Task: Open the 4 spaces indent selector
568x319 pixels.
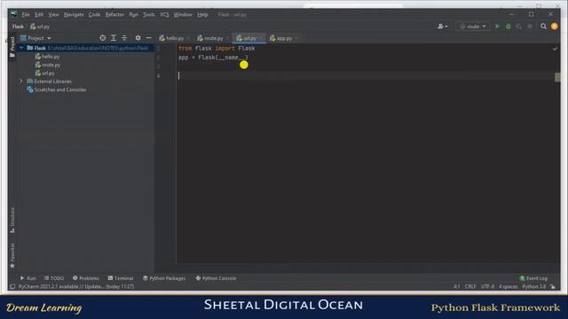Action: click(508, 286)
